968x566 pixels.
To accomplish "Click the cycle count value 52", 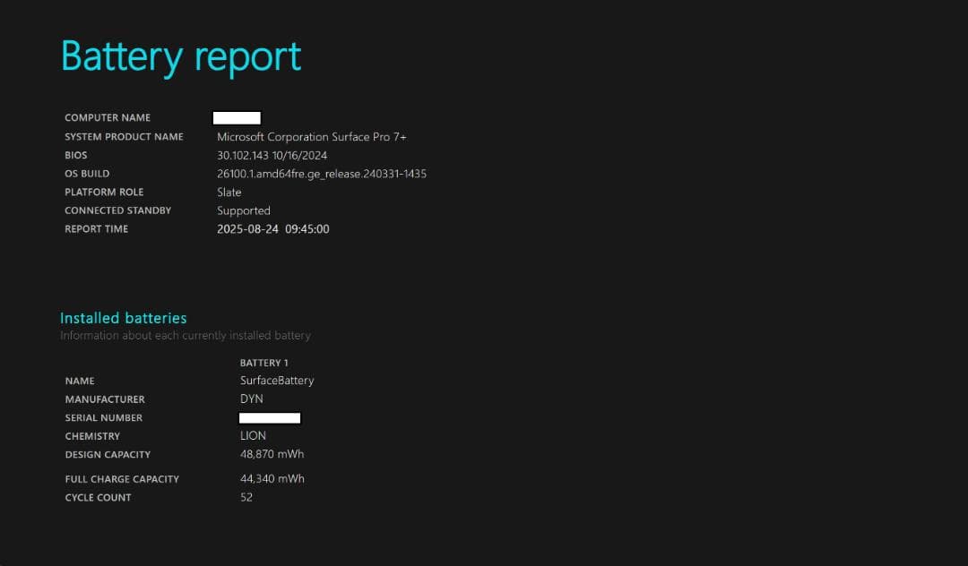I will pos(246,497).
